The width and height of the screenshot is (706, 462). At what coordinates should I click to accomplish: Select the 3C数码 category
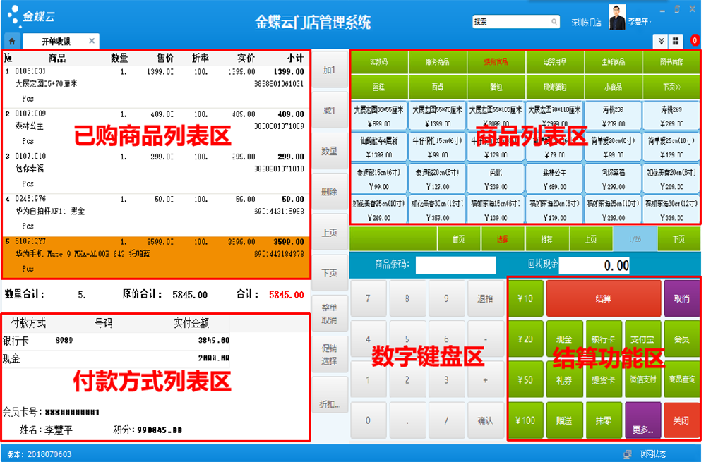click(378, 62)
